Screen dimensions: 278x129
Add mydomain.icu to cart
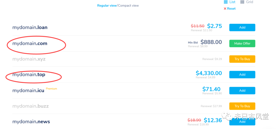pos(242,91)
